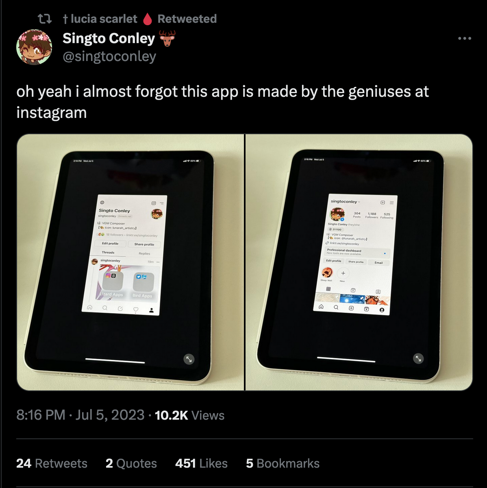The image size is (487, 488).
Task: Open the right photo showing Instagram profile
Action: point(359,262)
